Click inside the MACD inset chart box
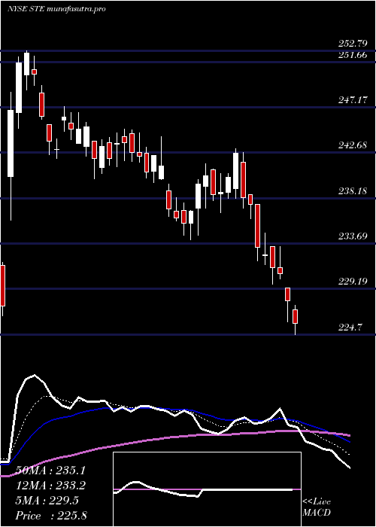The height and width of the screenshot is (527, 376). pos(207,489)
